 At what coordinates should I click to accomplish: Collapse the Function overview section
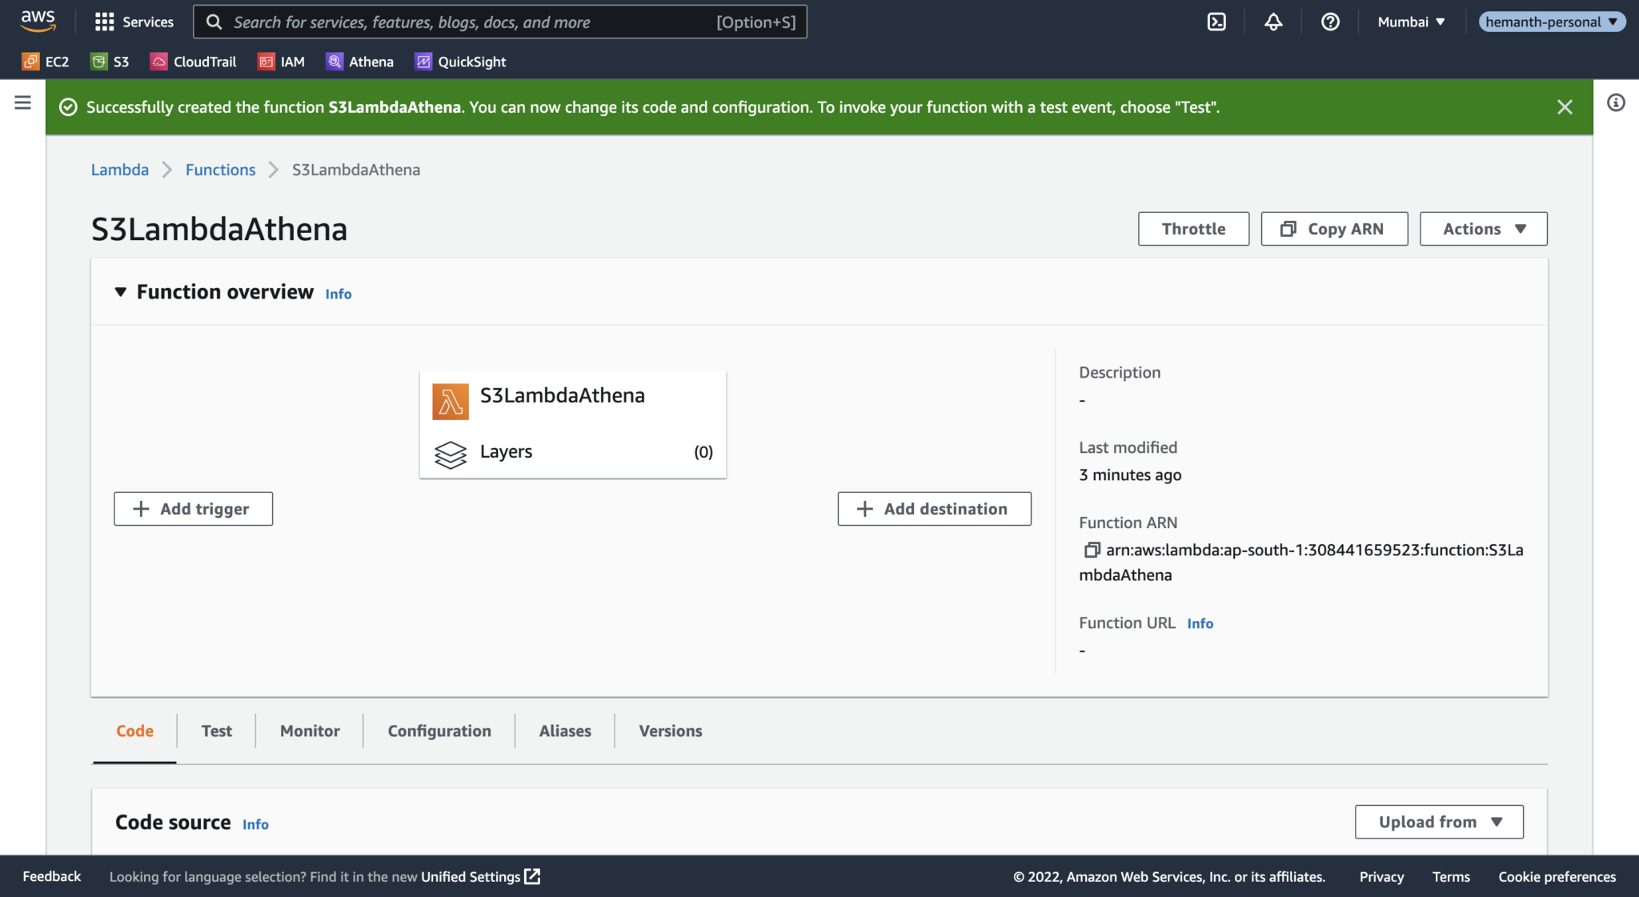[x=120, y=291]
